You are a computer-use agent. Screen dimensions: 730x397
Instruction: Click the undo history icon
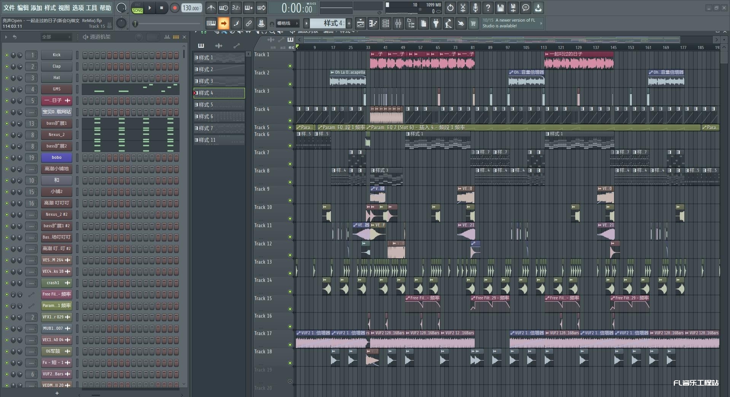tap(450, 8)
